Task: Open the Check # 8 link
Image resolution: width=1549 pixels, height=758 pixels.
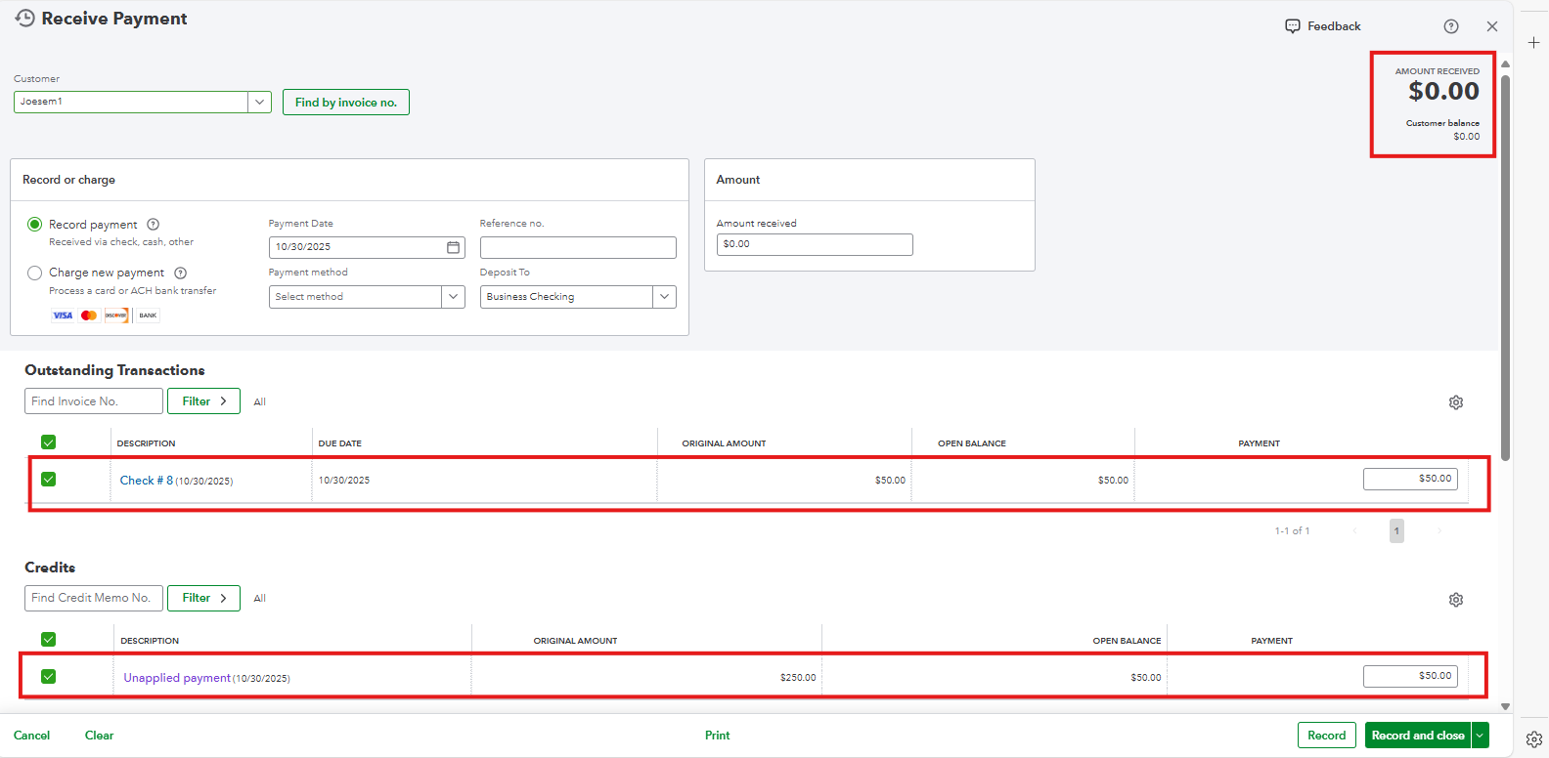Action: [147, 481]
